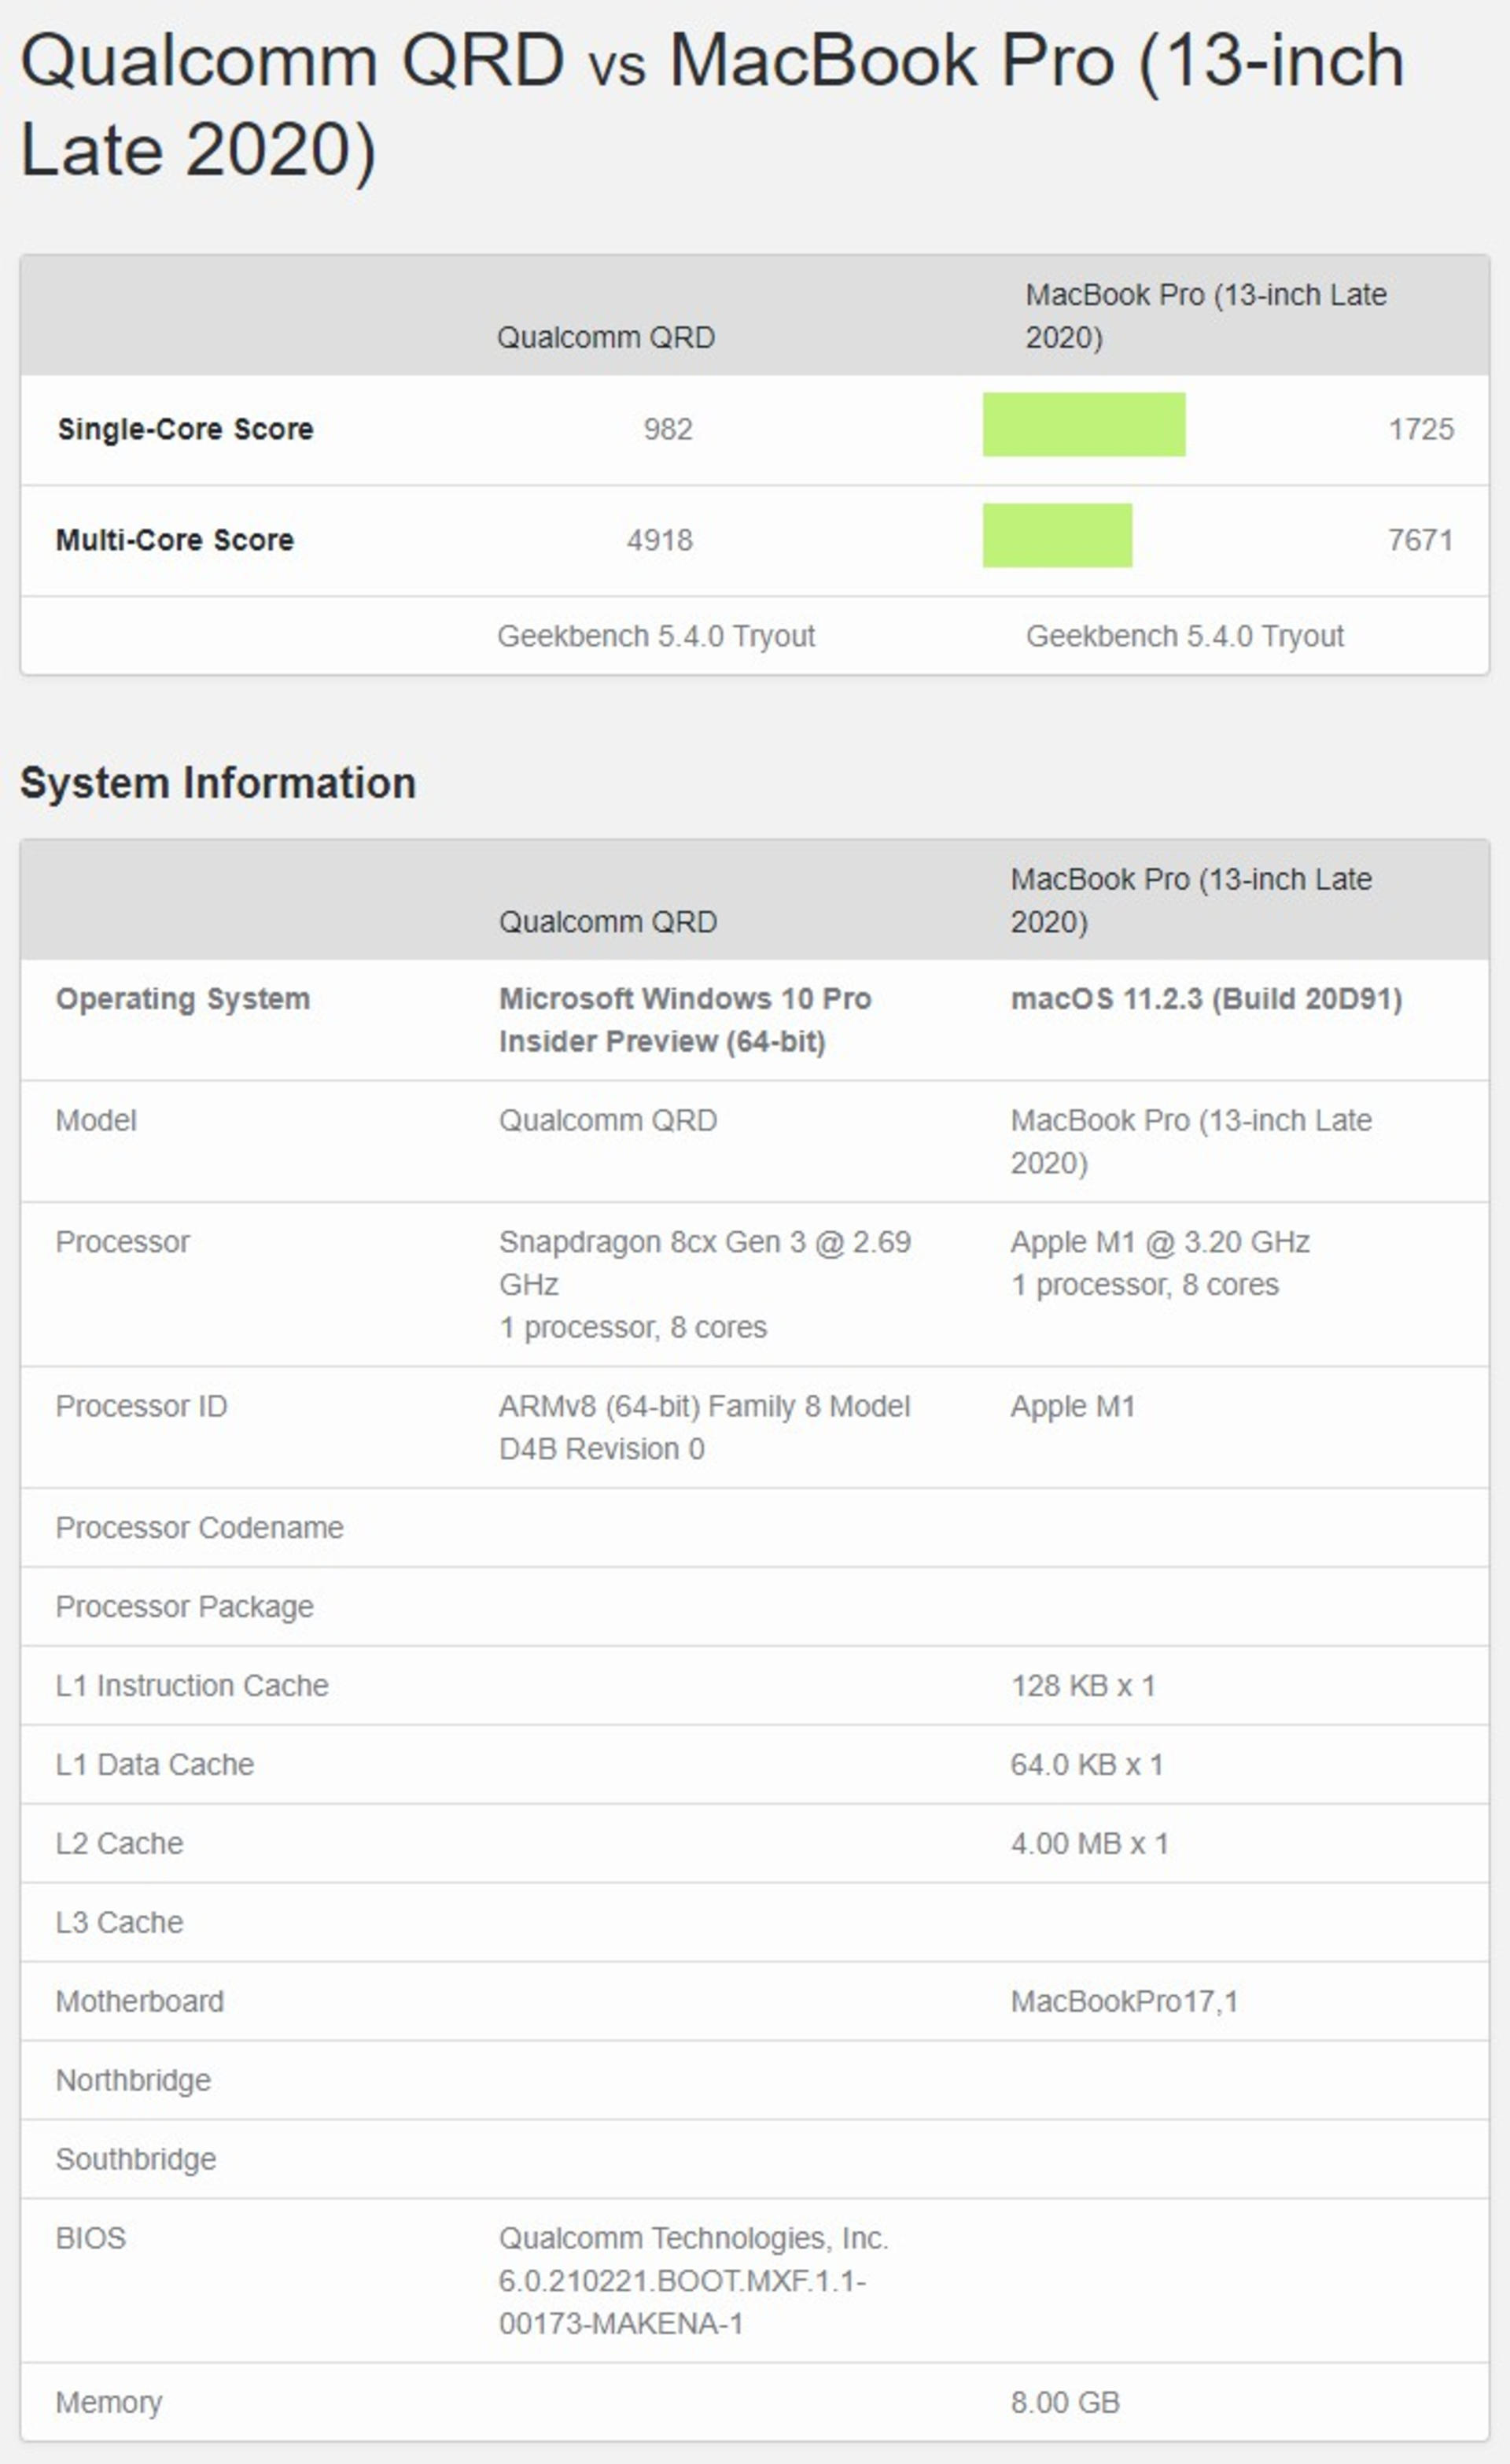The height and width of the screenshot is (2464, 1510).
Task: Click 'Snapdragon 8cx Gen 3 @ 2.69 GHz' value
Action: point(705,1263)
